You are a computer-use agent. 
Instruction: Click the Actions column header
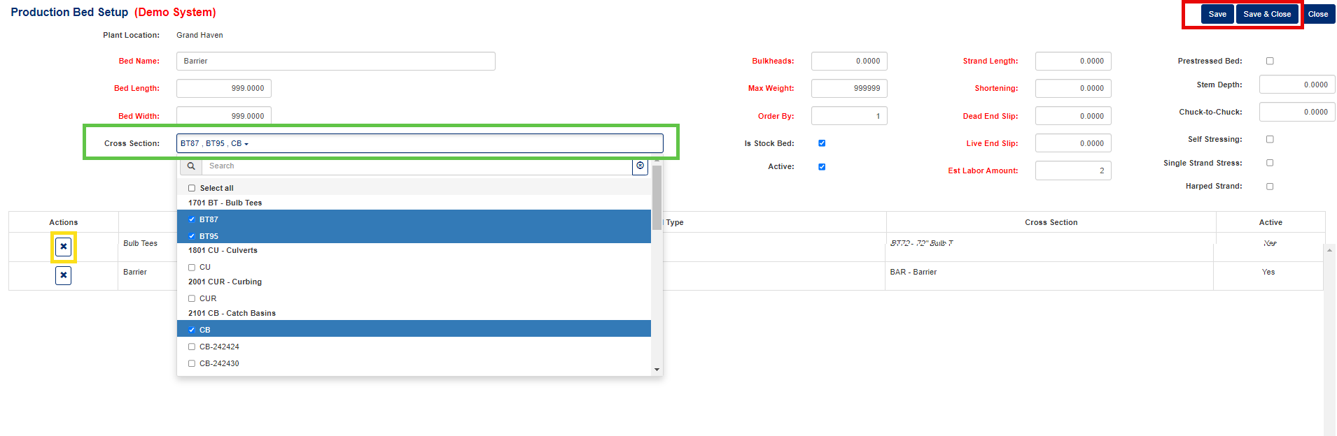[x=64, y=222]
